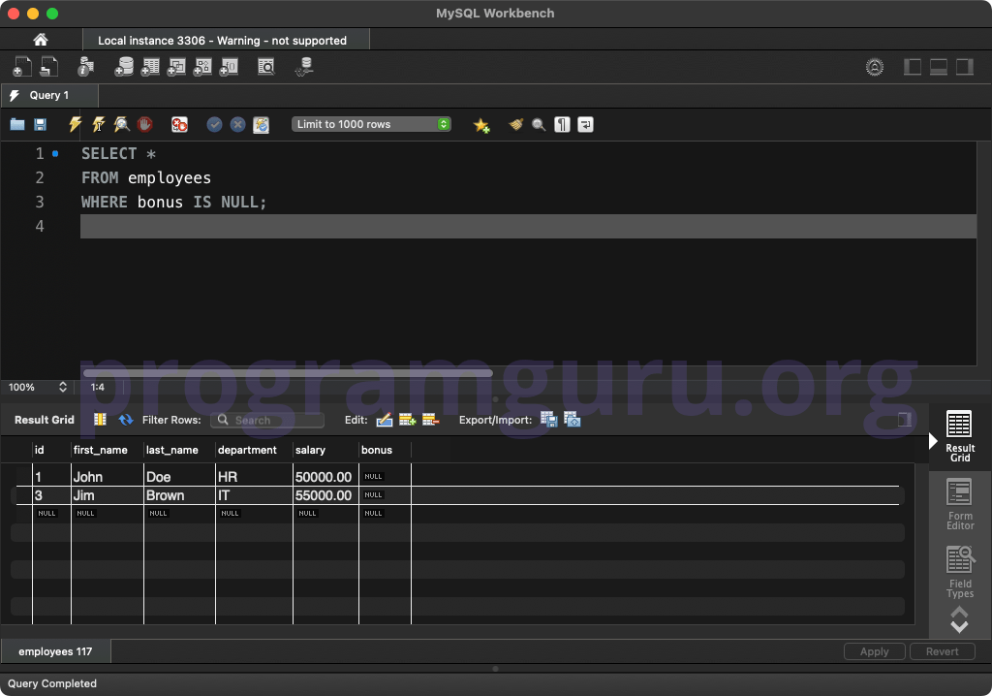Open the employees 117 result tab
The height and width of the screenshot is (696, 992).
[x=55, y=651]
